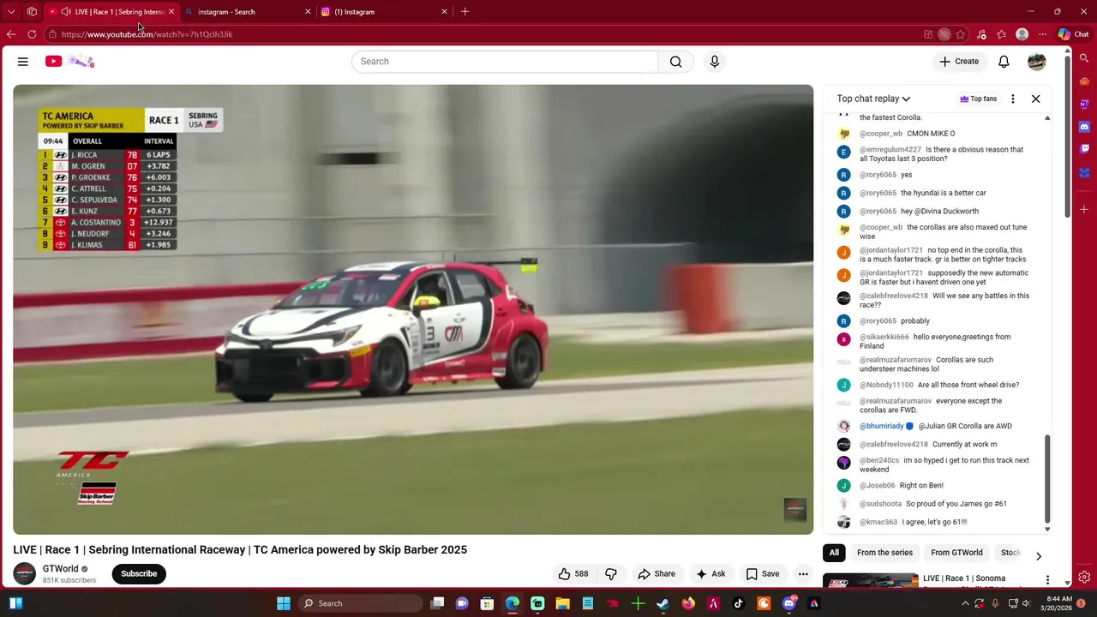Click the Ask button
Viewport: 1097px width, 617px height.
coord(710,574)
